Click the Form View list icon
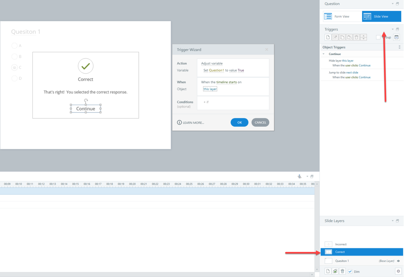This screenshot has height=277, width=404. point(328,16)
